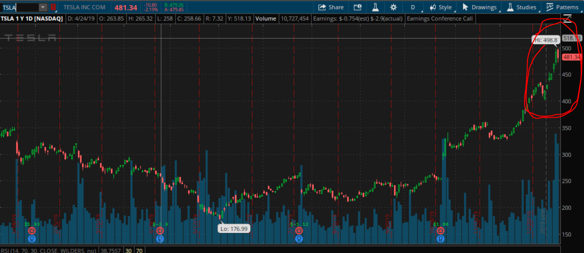
Task: Click the $1.93 earnings phone icon
Action: click(x=33, y=231)
